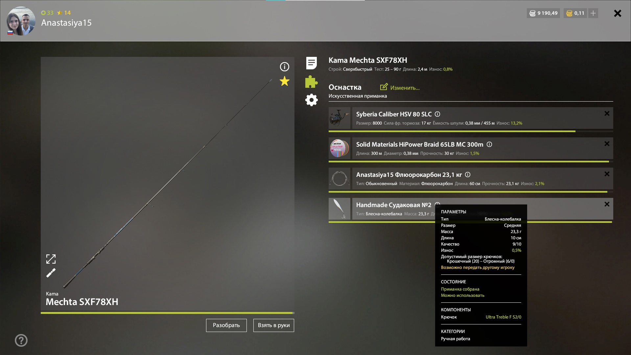Screen dimensions: 631x355
Task: Click the HiPower Braid line spool thumbnail
Action: click(x=339, y=148)
